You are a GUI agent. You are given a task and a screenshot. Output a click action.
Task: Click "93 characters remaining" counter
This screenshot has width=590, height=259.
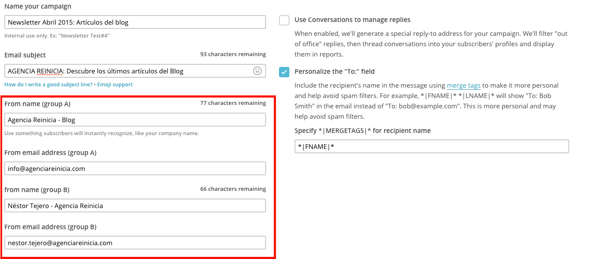pos(233,54)
